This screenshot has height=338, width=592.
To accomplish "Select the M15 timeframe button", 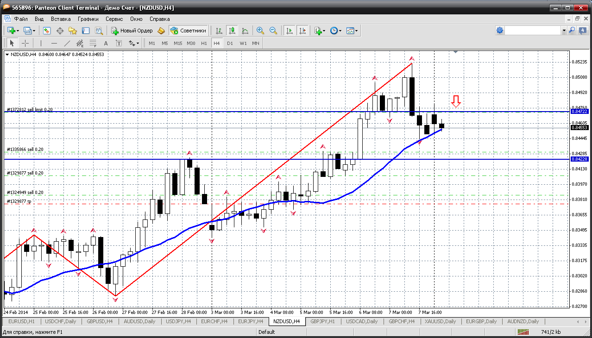I will click(x=178, y=43).
